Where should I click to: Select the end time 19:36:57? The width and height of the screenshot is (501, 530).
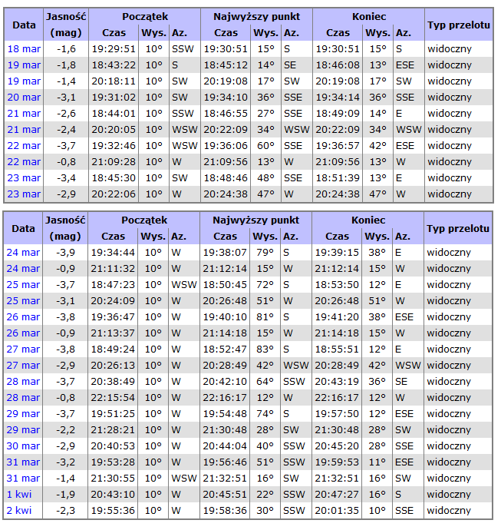(x=338, y=146)
